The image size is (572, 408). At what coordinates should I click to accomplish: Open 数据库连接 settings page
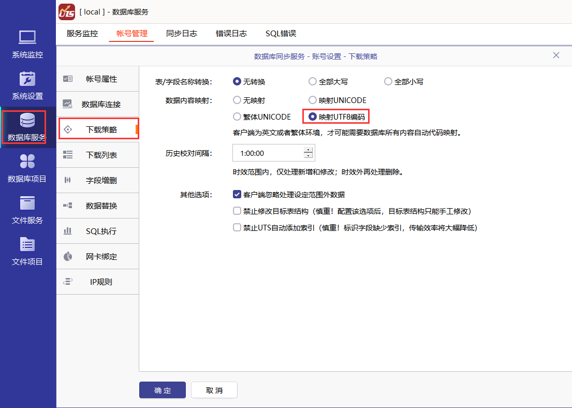[98, 104]
